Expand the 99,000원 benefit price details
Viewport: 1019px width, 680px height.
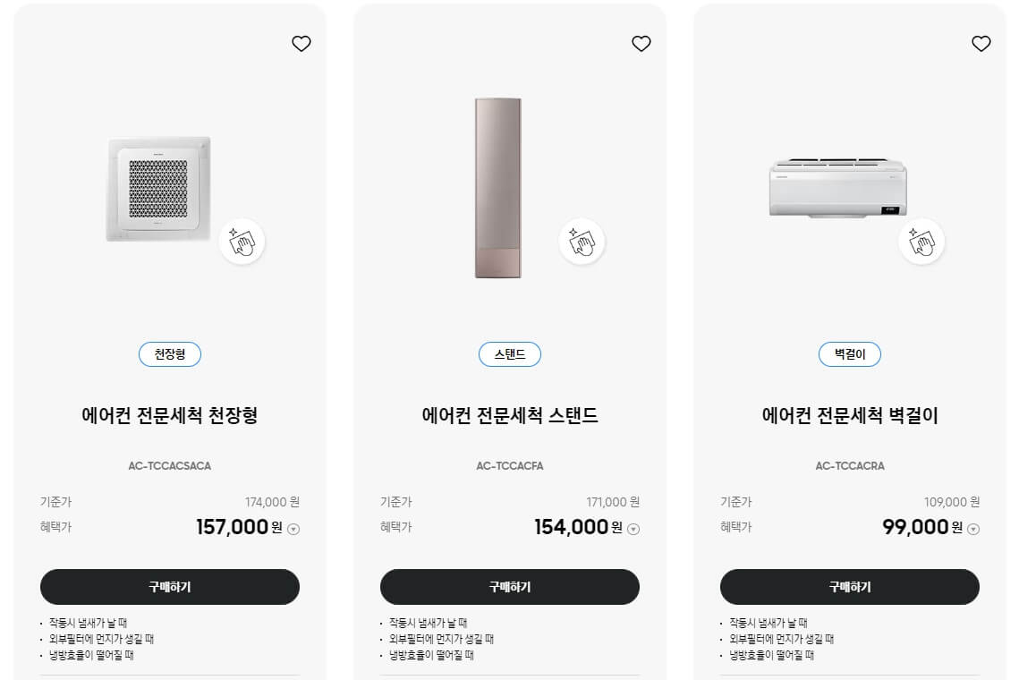click(x=972, y=529)
